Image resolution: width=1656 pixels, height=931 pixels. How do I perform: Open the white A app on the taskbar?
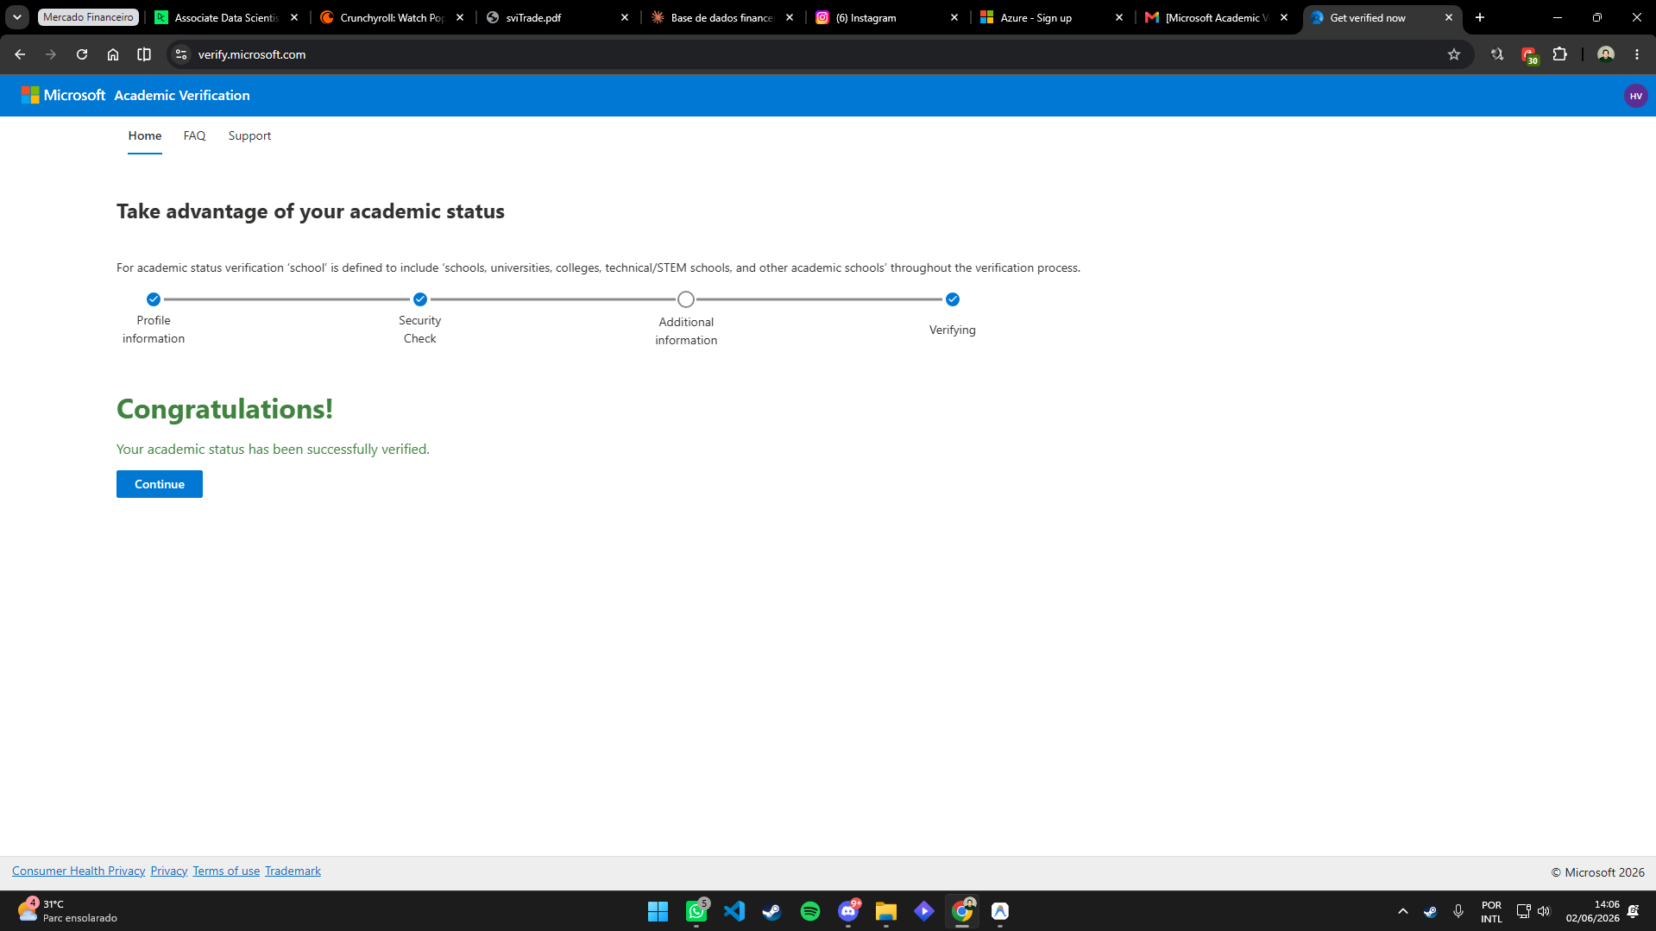tap(1000, 911)
